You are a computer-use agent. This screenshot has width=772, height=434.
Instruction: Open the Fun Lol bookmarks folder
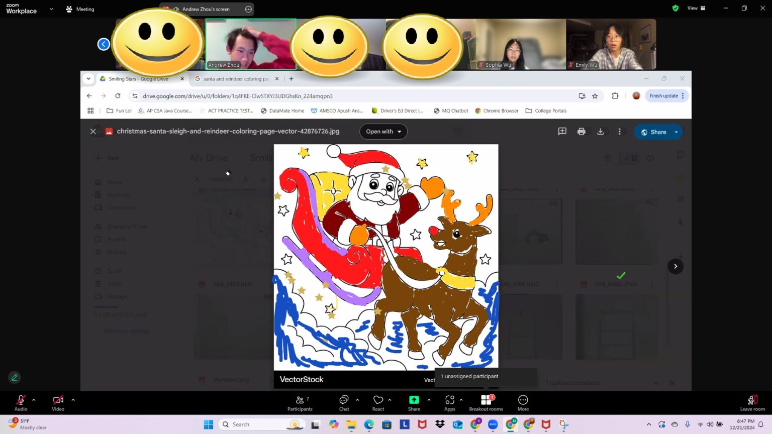[119, 111]
